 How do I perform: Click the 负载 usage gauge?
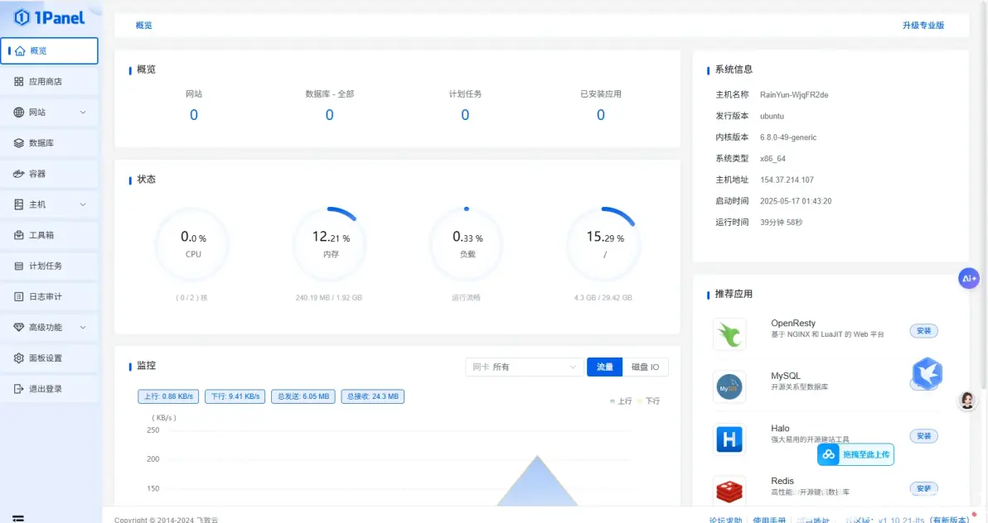pos(467,244)
